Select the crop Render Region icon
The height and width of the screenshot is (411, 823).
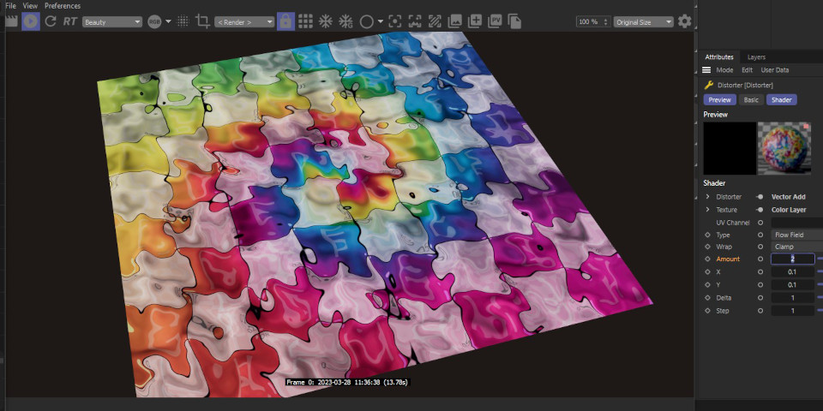(x=202, y=21)
